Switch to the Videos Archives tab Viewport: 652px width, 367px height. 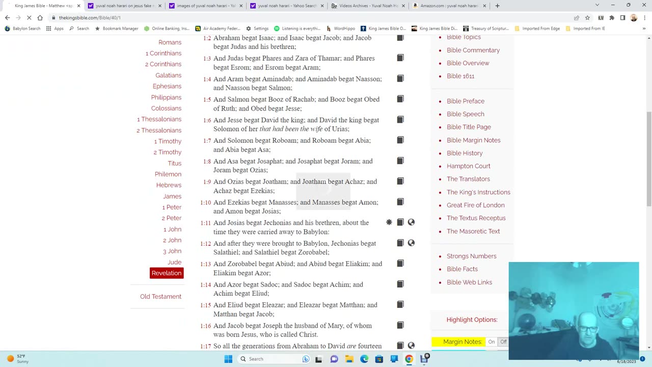(x=368, y=6)
